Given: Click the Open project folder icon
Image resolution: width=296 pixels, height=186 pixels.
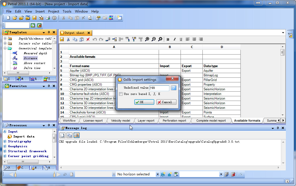Looking at the screenshot, I should 15,18.
